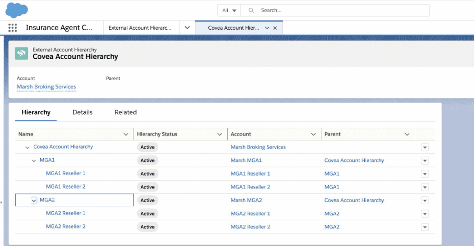Open the App Launcher grid icon
Image resolution: width=474 pixels, height=246 pixels.
pyautogui.click(x=12, y=28)
